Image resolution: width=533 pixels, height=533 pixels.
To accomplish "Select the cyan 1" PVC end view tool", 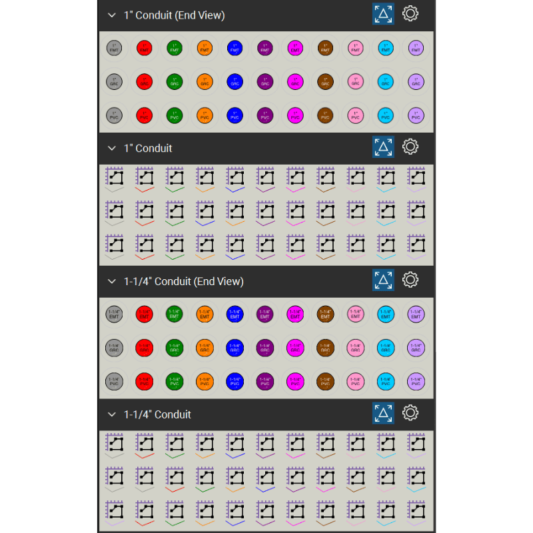I will 386,115.
